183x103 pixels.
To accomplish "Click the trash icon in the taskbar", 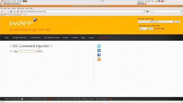I will (146, 4).
